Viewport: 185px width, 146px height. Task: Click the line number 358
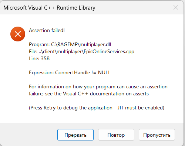coord(45,58)
